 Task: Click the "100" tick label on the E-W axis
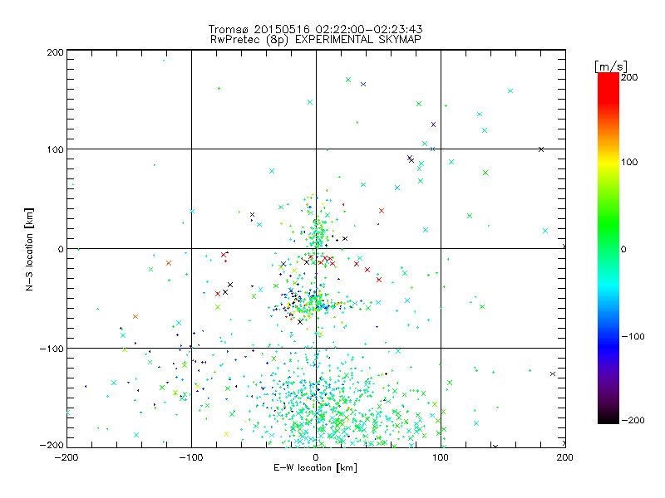tap(441, 457)
